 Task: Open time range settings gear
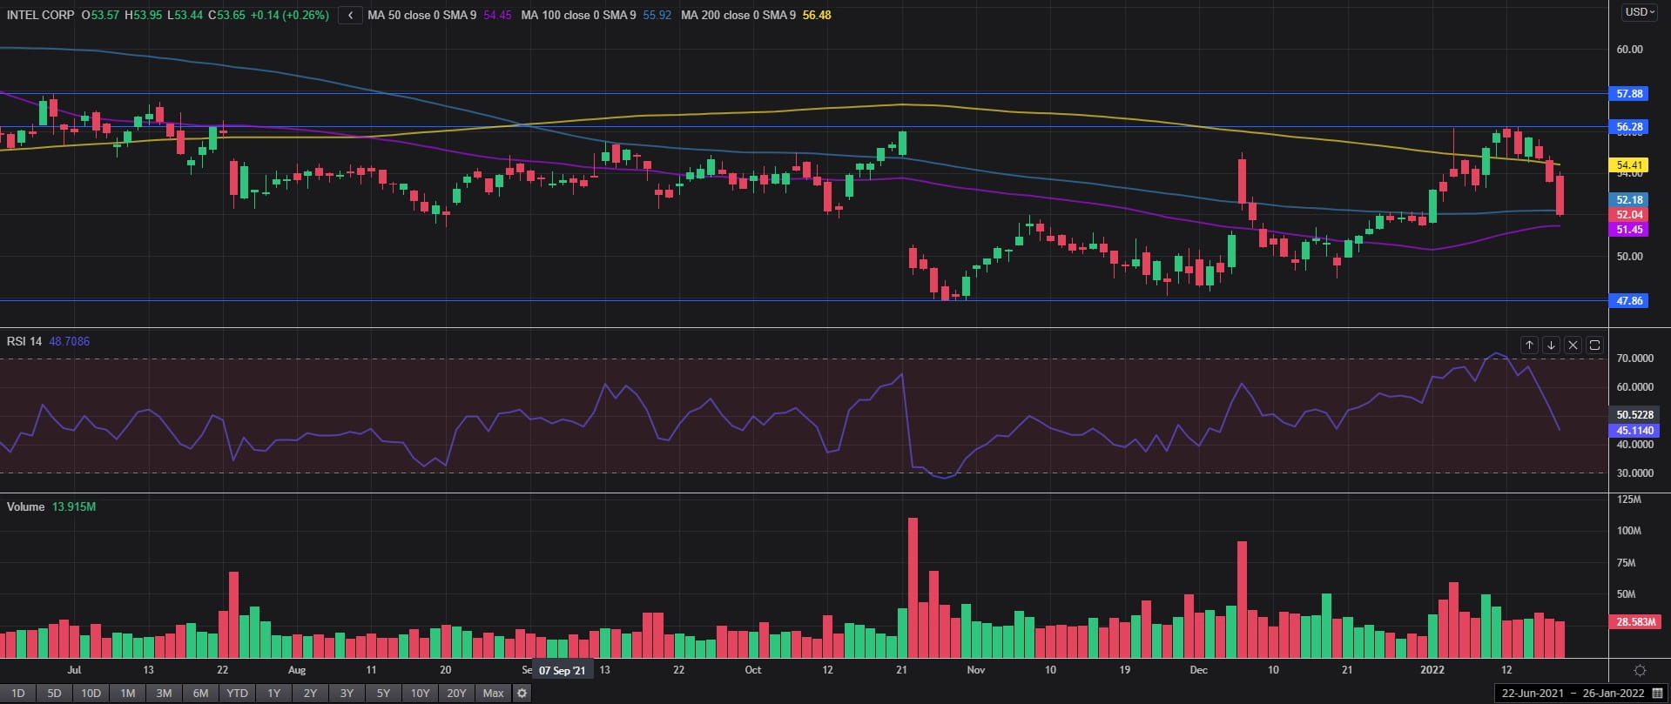[522, 694]
